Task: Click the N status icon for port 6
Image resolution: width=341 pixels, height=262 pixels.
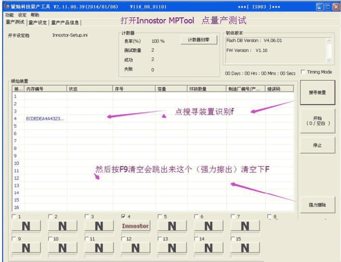Action: coord(209,226)
